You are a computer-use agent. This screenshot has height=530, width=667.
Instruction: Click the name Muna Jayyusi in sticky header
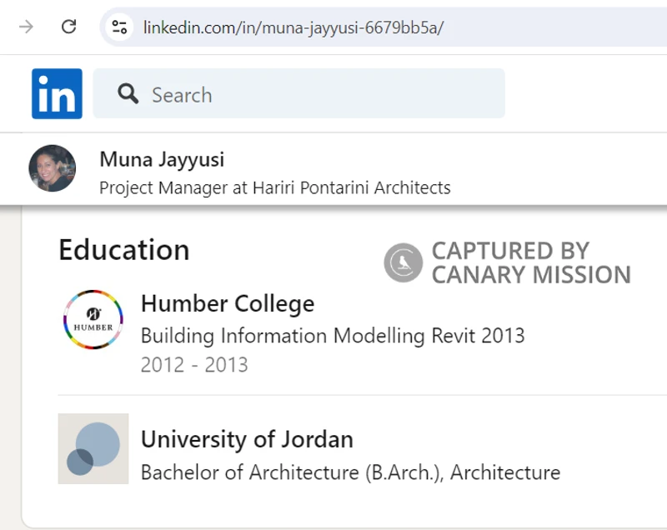point(162,160)
